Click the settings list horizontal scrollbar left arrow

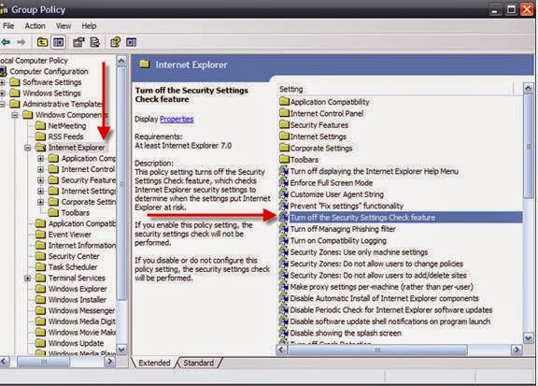[282, 350]
